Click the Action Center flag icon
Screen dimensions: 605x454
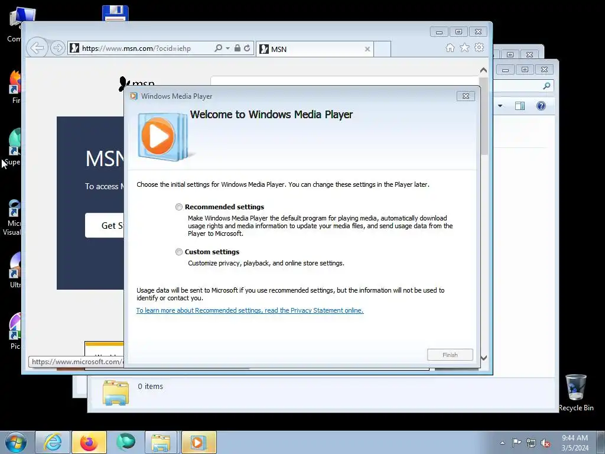[516, 443]
